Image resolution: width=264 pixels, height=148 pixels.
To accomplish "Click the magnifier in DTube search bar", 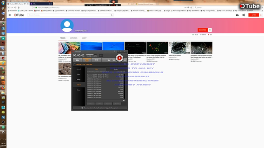I will tap(111, 15).
